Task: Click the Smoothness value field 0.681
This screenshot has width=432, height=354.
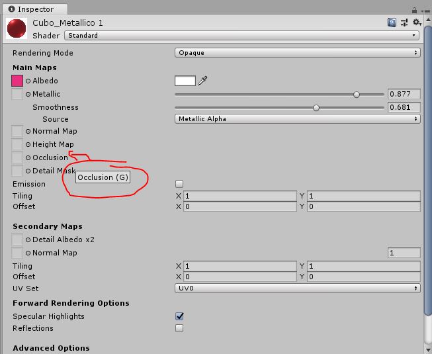Action: tap(404, 107)
